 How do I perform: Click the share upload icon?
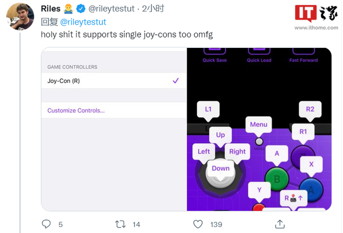point(280,224)
